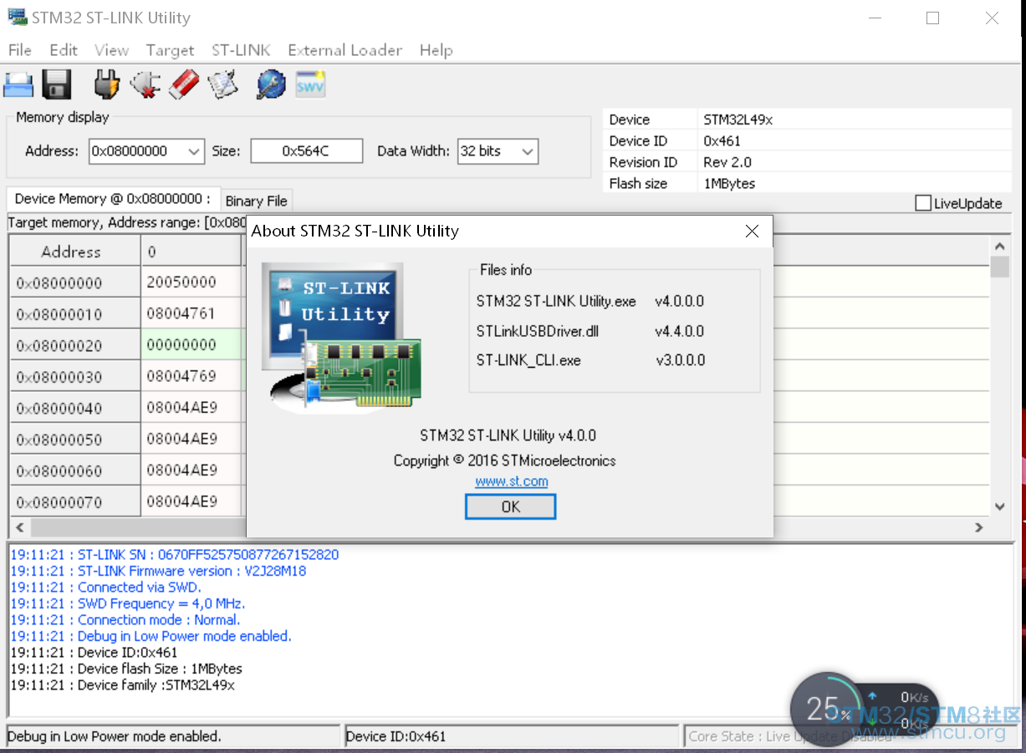Close the About STM32 ST-LINK Utility dialog
Viewport: 1026px width, 753px height.
click(752, 231)
